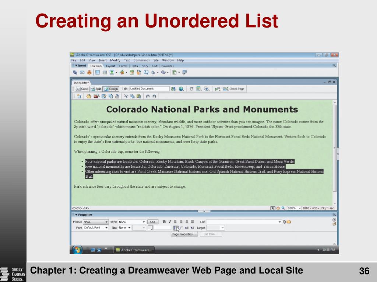This screenshot has width=377, height=282.
Task: Insert a Hyperlink from the Common bar
Action: [75, 72]
